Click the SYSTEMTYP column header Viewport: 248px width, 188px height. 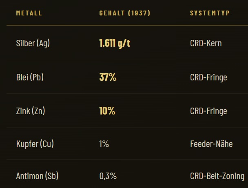210,13
